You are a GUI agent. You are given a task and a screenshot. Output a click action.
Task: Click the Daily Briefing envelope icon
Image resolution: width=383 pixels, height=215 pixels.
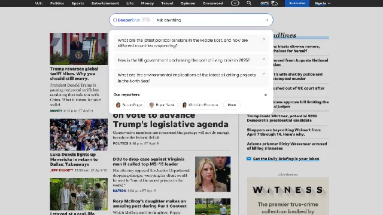(249, 159)
